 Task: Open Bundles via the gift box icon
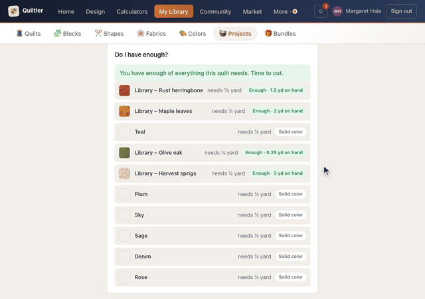tap(268, 33)
